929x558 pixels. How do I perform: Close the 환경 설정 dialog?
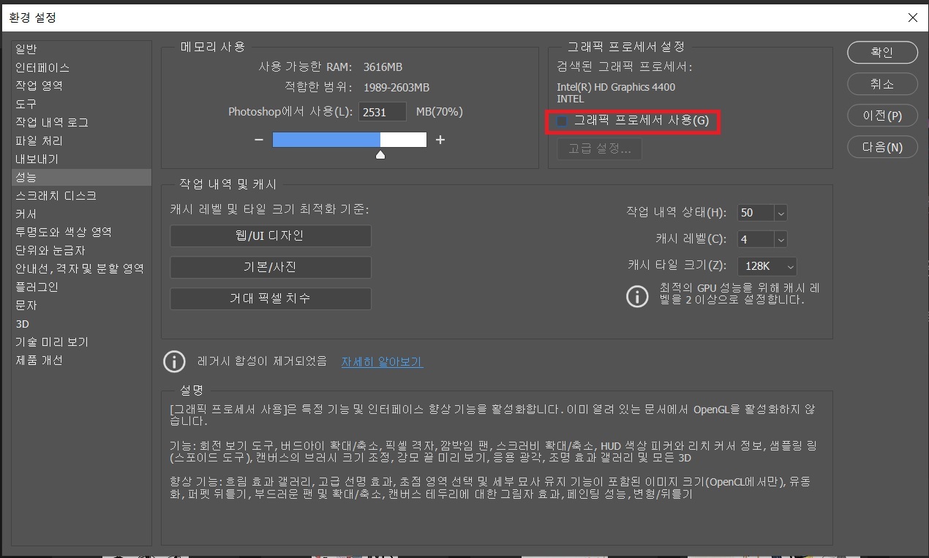coord(912,18)
